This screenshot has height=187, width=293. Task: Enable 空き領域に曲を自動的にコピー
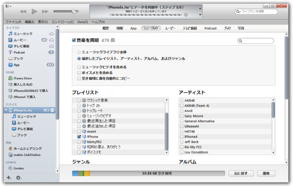coord(79,78)
